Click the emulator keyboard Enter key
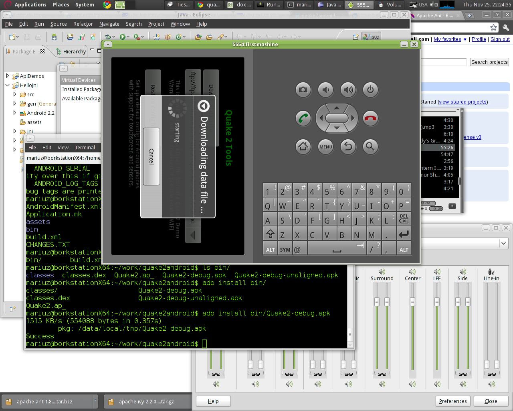Screen dimensions: 513x411 coord(404,234)
